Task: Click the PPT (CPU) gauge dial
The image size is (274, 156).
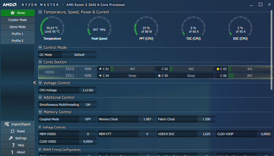Action: [x=146, y=26]
